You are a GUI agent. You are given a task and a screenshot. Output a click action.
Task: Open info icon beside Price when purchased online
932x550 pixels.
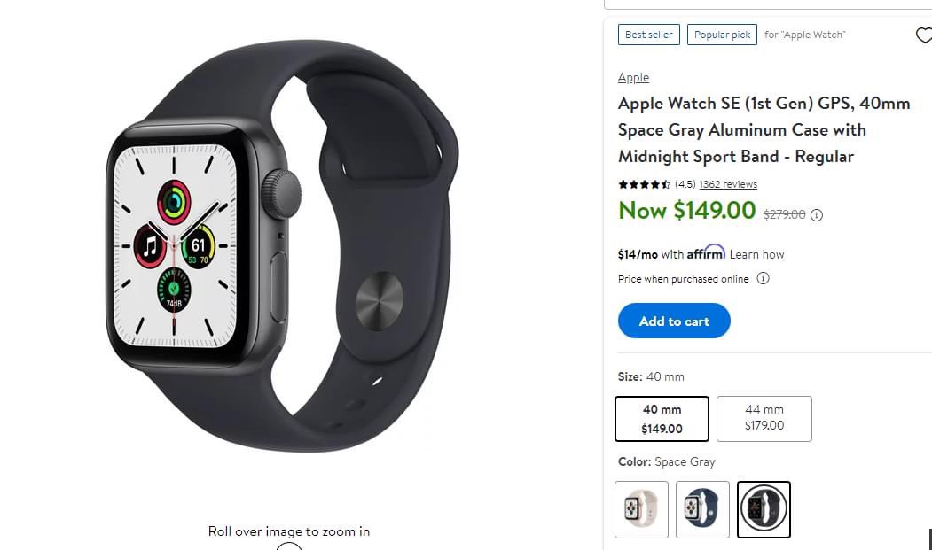pos(764,278)
